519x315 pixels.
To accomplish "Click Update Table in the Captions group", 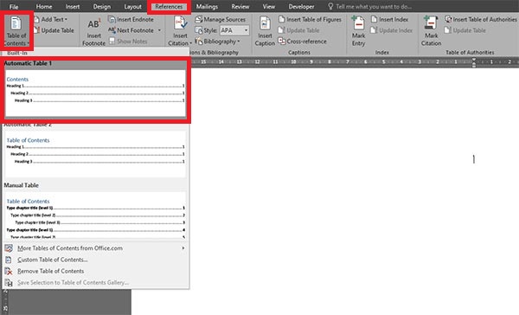I will click(298, 30).
